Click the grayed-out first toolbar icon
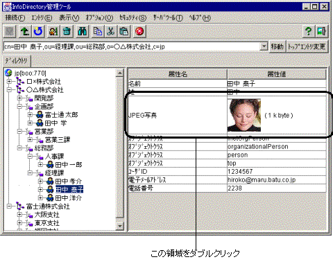The width and height of the screenshot is (333, 264). click(x=10, y=31)
